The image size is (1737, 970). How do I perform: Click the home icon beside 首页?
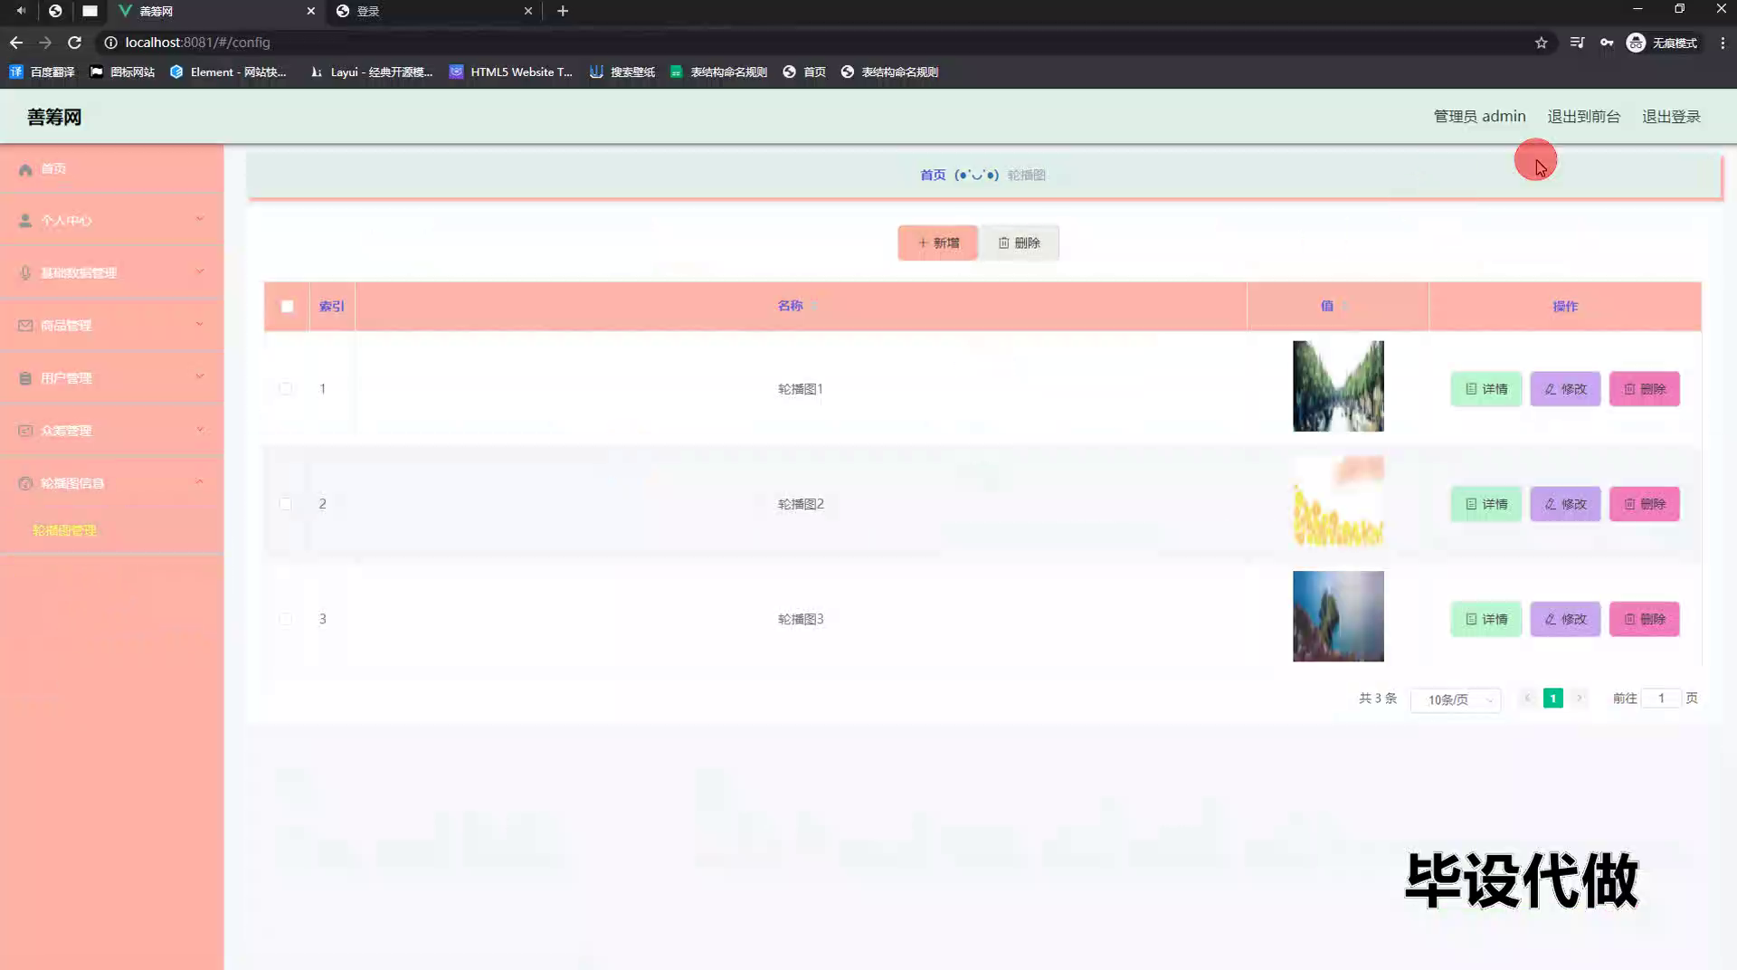(25, 169)
